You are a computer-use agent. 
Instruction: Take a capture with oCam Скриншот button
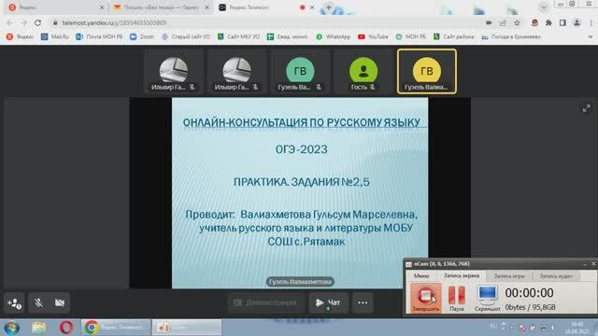pyautogui.click(x=488, y=299)
